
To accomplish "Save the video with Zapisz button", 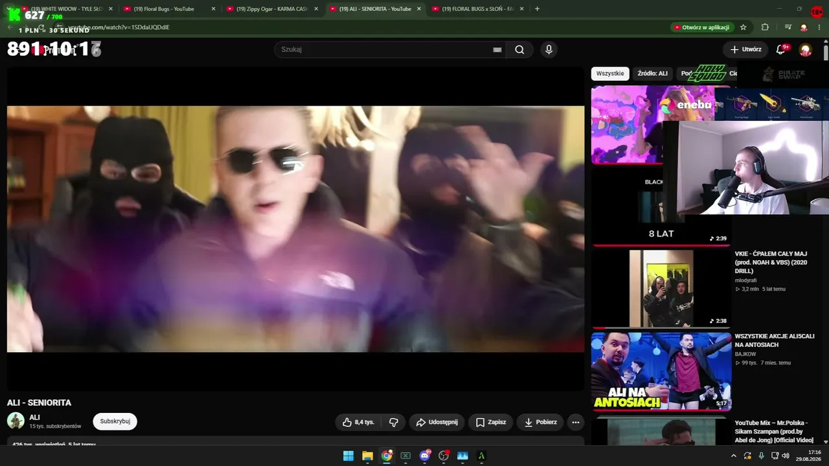I will point(490,422).
